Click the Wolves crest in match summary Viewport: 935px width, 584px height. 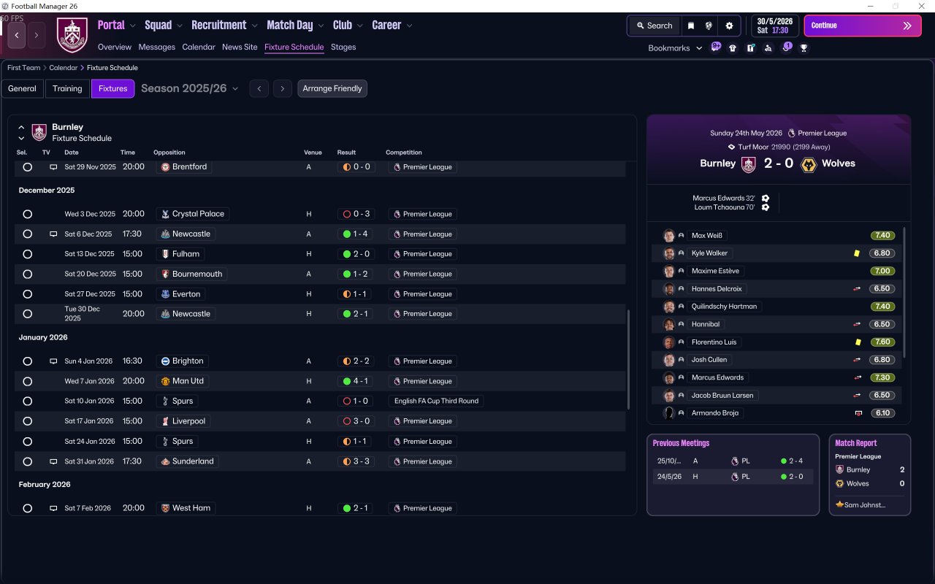click(809, 164)
